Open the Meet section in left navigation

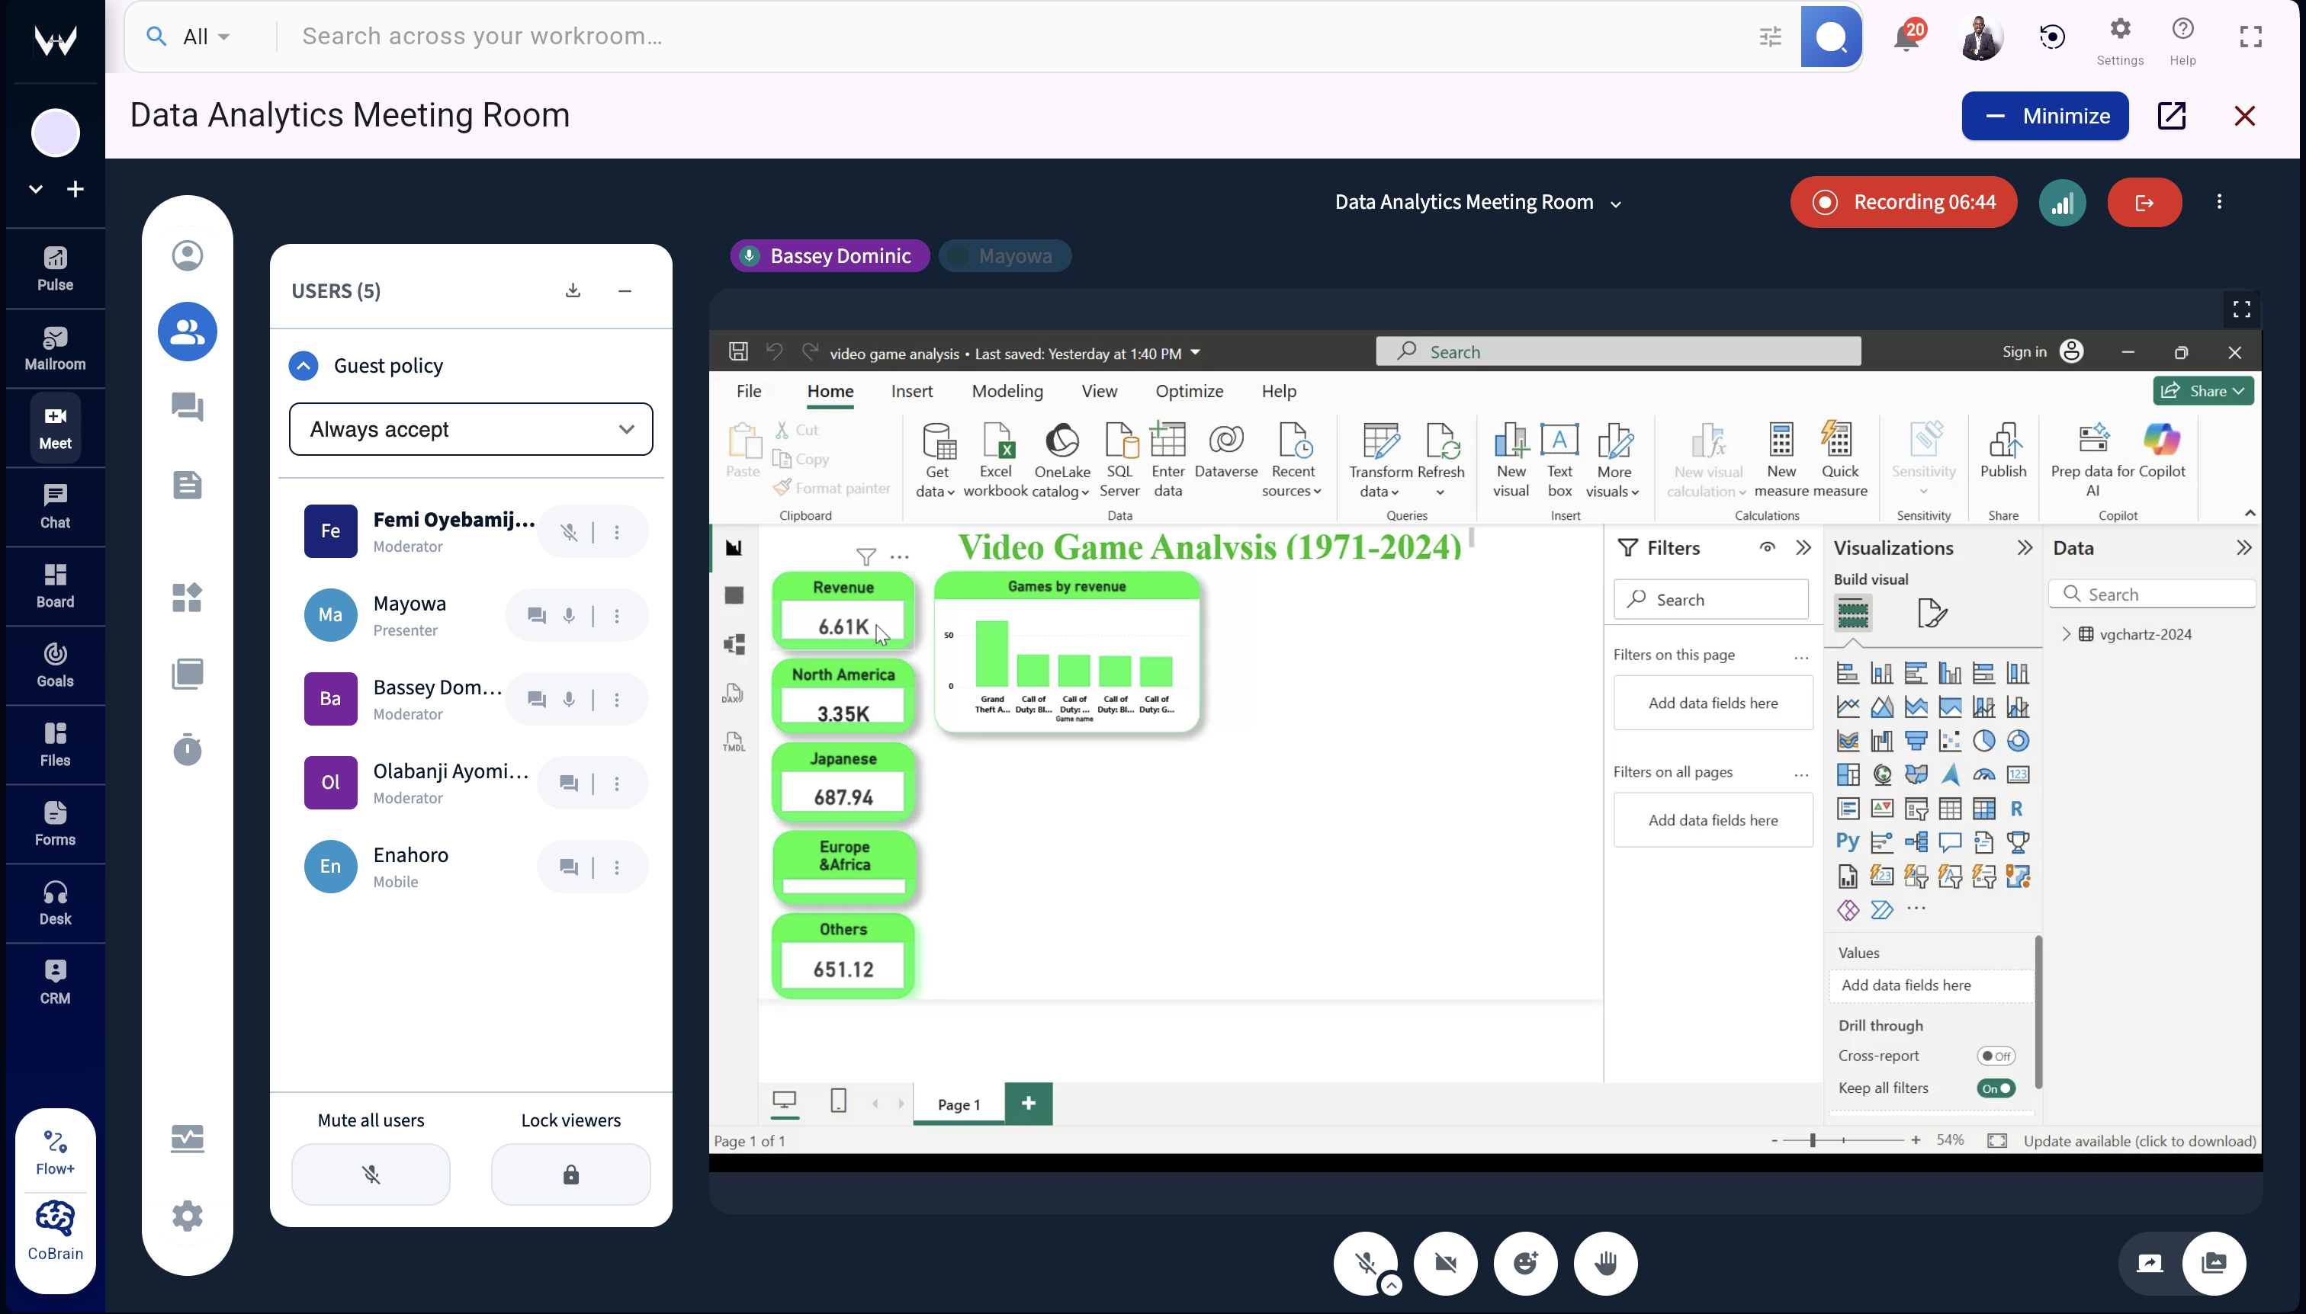(55, 427)
